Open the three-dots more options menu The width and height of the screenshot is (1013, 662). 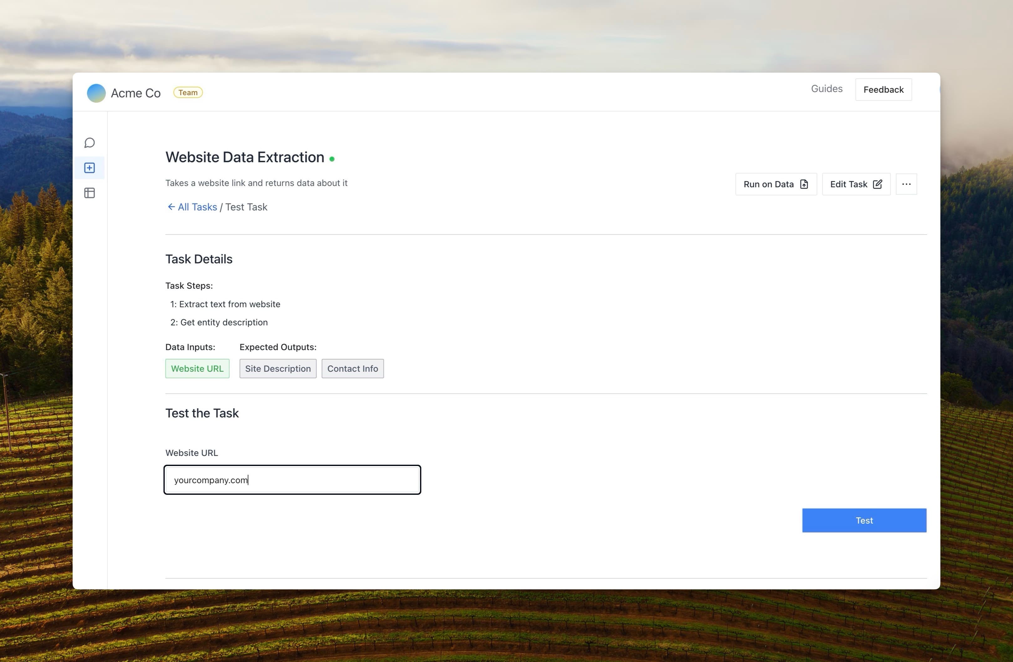click(906, 184)
